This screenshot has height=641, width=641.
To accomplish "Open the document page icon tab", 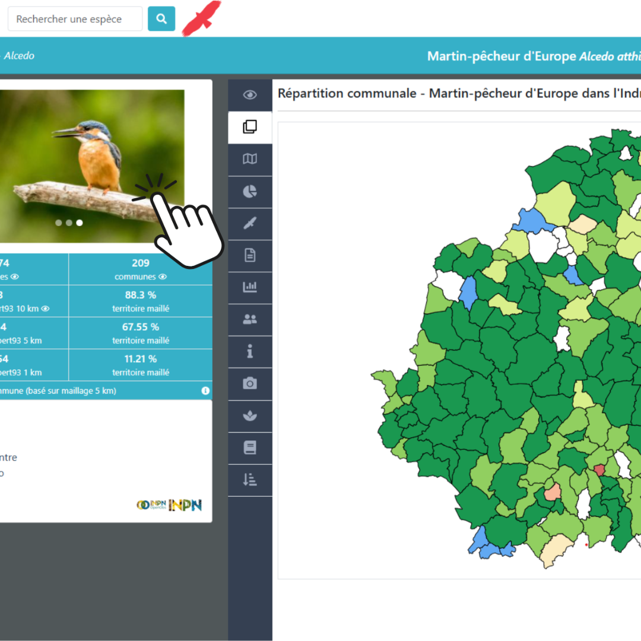I will (250, 255).
